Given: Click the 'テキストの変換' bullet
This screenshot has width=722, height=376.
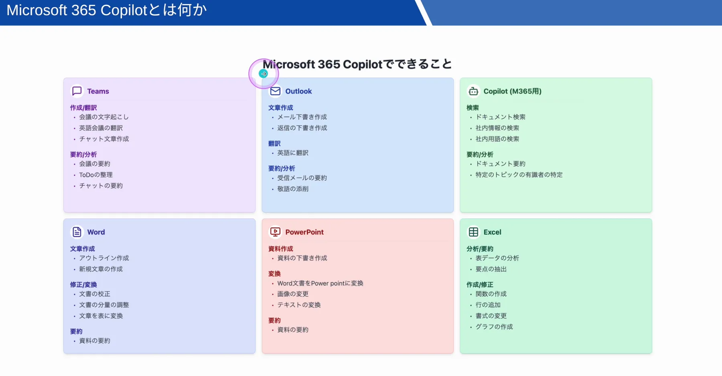Looking at the screenshot, I should click(299, 305).
